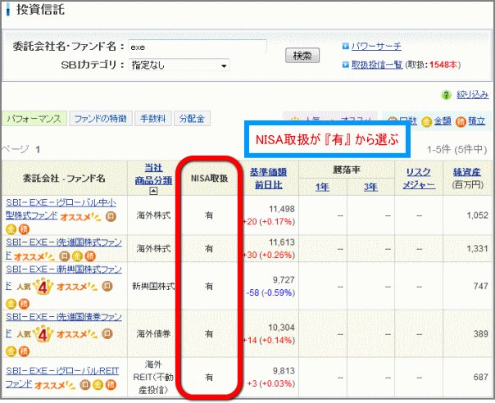Select the パフォーマンス tab

34,119
